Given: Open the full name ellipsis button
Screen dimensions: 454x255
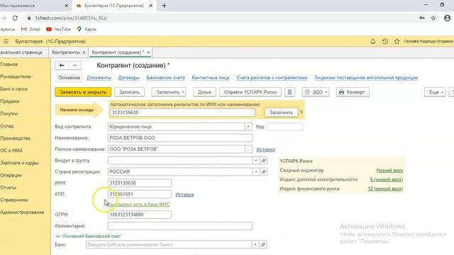Looking at the screenshot, I should tap(249, 149).
